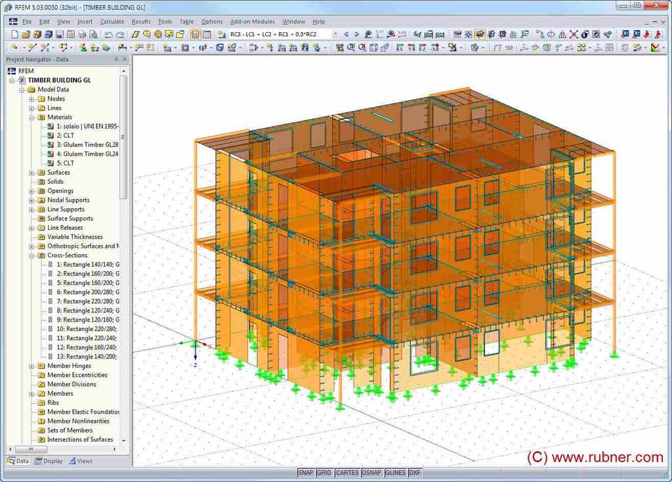Click the previous load case arrow
This screenshot has height=482, width=672.
(346, 34)
